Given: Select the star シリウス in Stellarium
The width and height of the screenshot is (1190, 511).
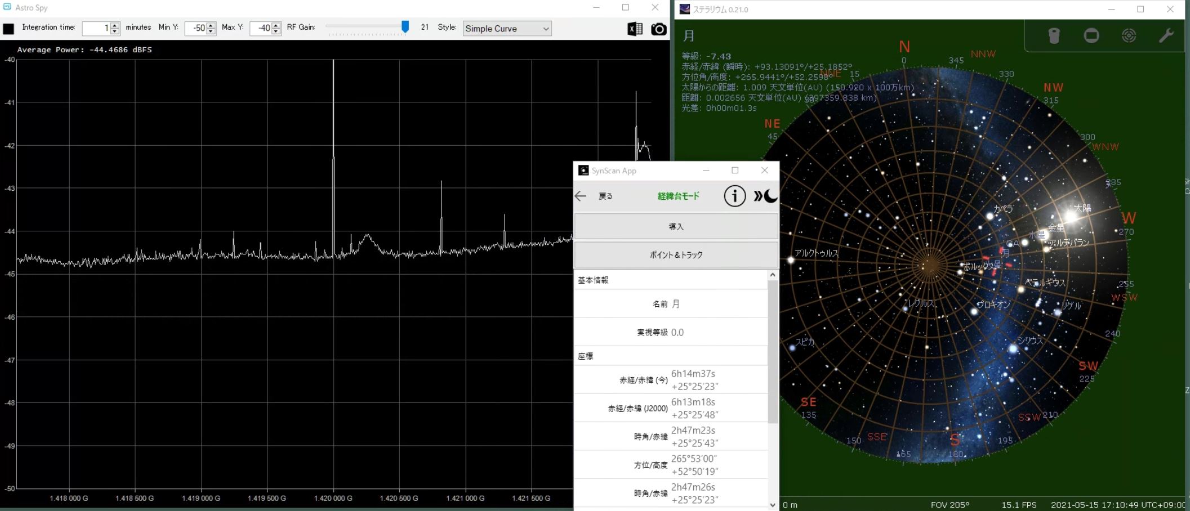Looking at the screenshot, I should click(x=1013, y=349).
